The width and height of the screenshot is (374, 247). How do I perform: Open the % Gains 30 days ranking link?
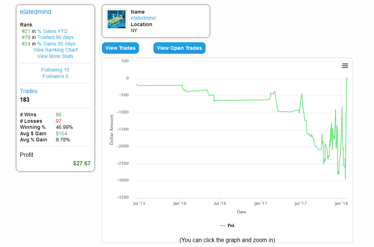[56, 44]
